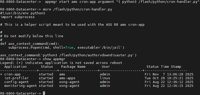Click the terminal cursor block at the prompt

(44, 93)
